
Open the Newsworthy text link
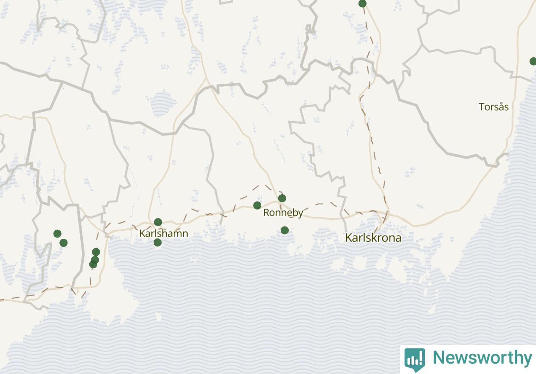tap(482, 358)
